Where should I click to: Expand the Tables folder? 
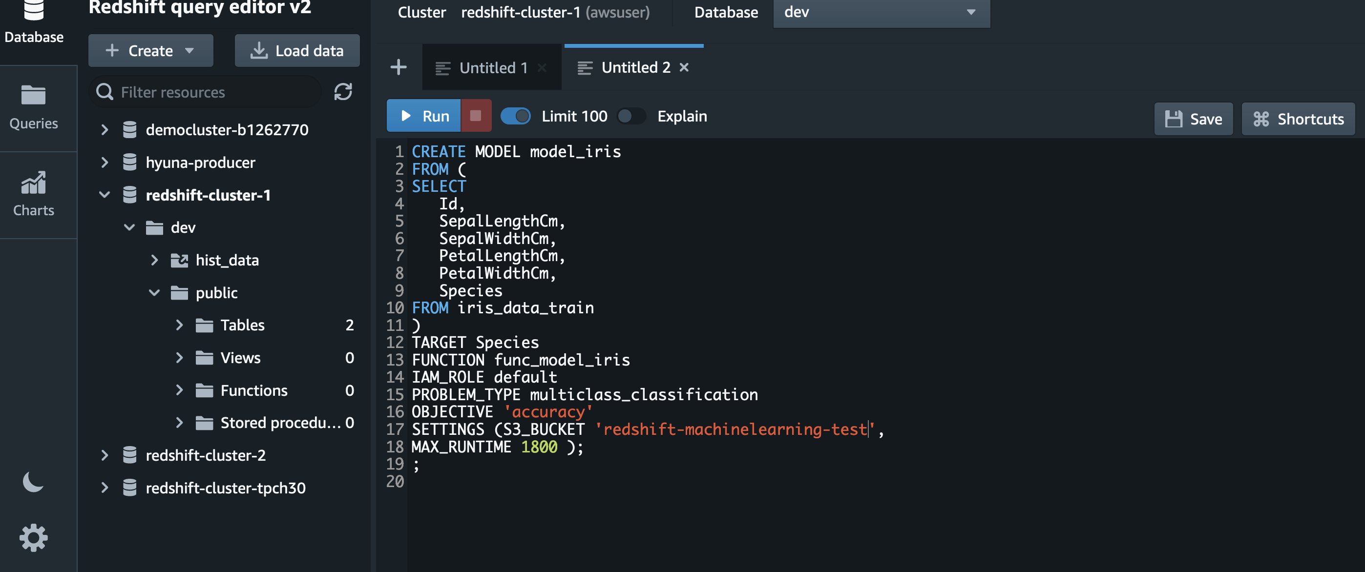(179, 325)
